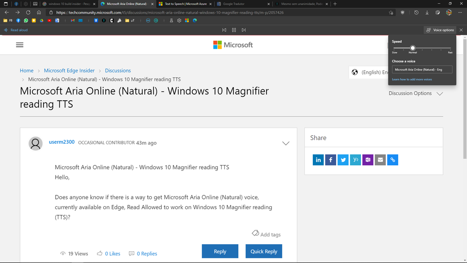Open the 0 Replies link
This screenshot has height=263, width=467.
coord(147,254)
